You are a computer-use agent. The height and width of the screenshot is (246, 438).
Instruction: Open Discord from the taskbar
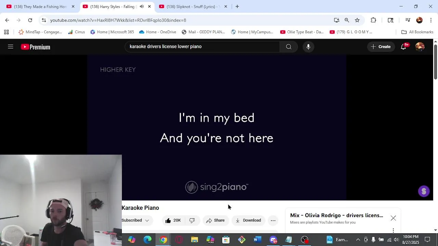pos(273,240)
